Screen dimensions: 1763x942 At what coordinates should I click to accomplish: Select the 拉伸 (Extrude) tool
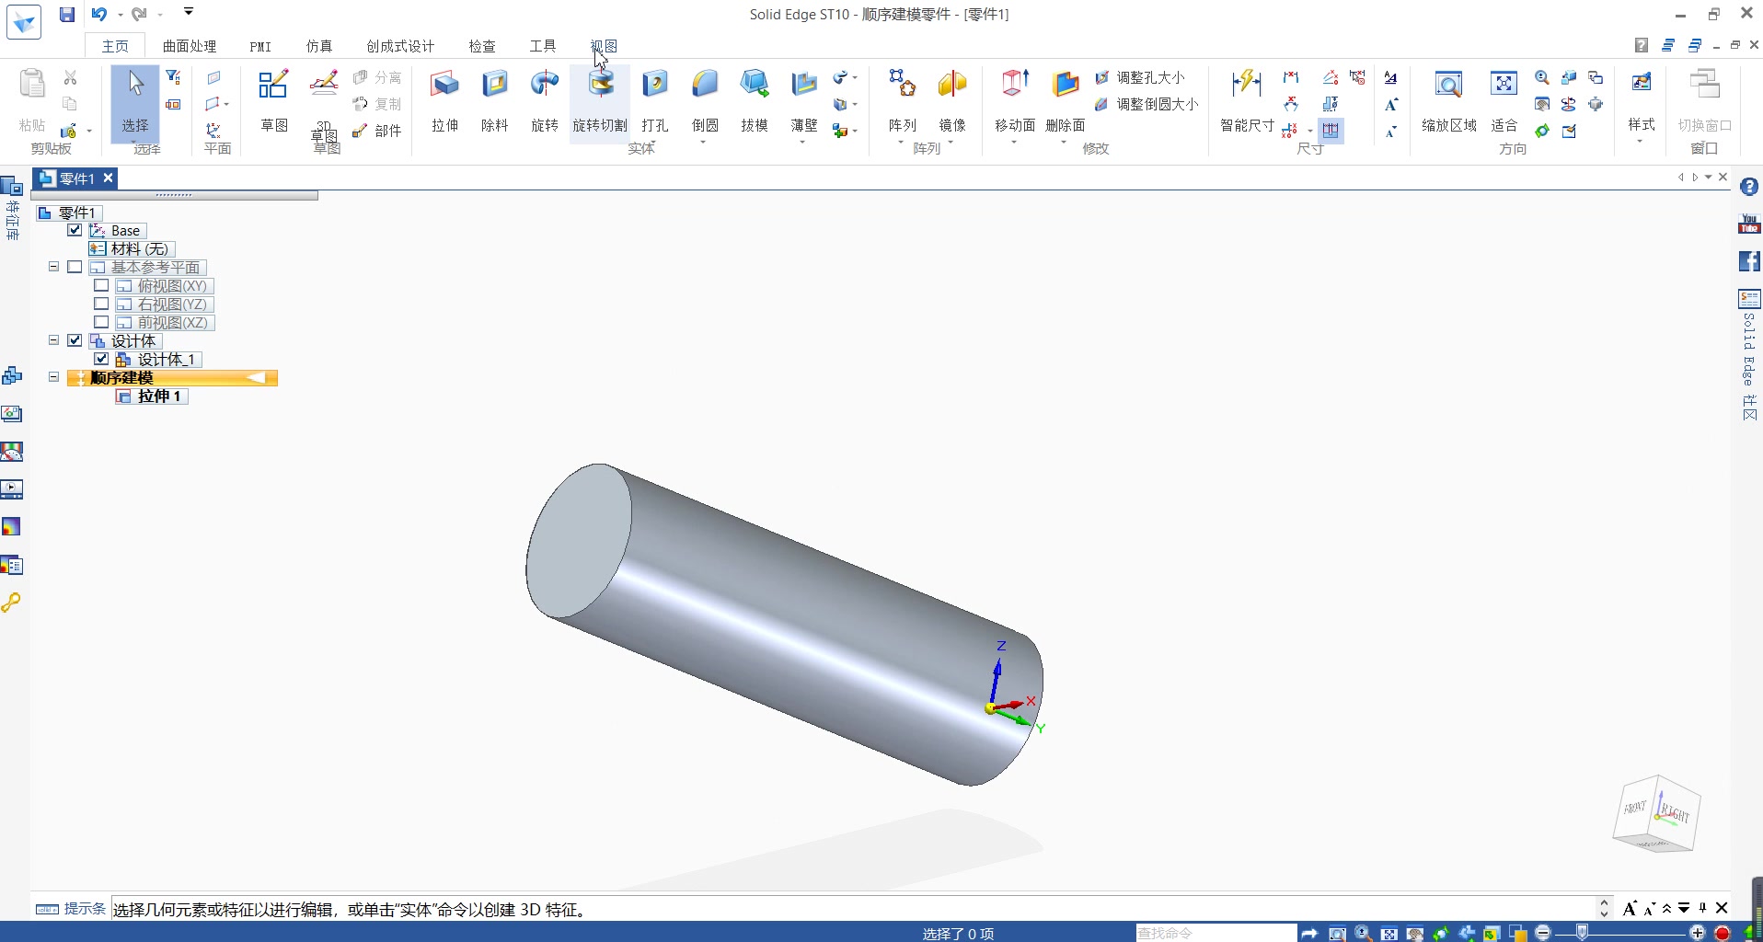444,101
